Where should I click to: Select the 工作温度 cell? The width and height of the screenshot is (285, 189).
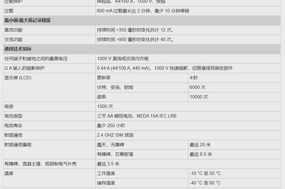pos(106,173)
